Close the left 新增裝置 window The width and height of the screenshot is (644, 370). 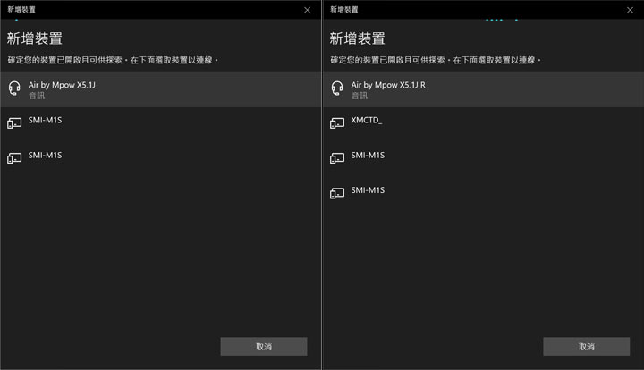tap(307, 10)
